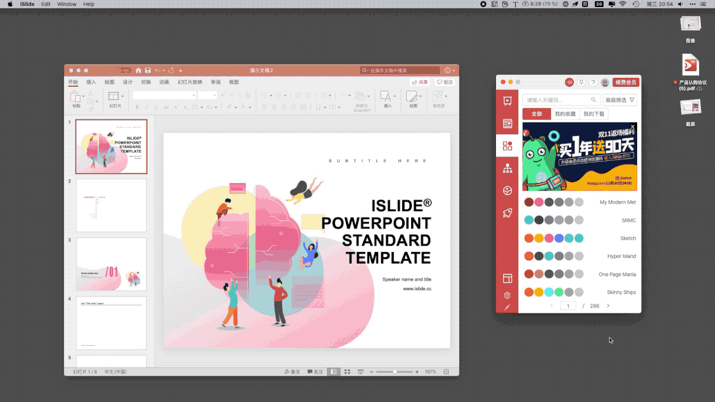Open bullet list dropdown arrow
715x402 pixels.
tap(271, 95)
